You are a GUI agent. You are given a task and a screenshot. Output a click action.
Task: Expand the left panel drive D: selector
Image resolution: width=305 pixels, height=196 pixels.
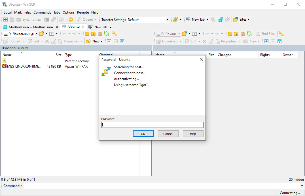36,34
